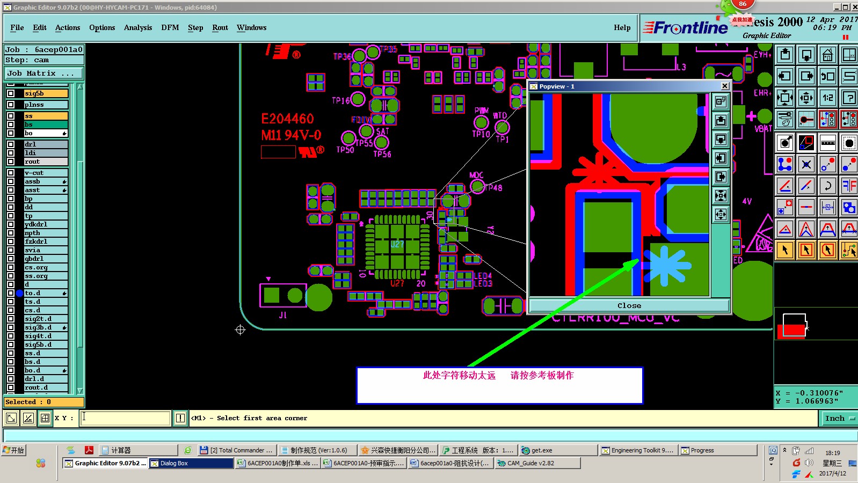Open the DFM menu

170,28
